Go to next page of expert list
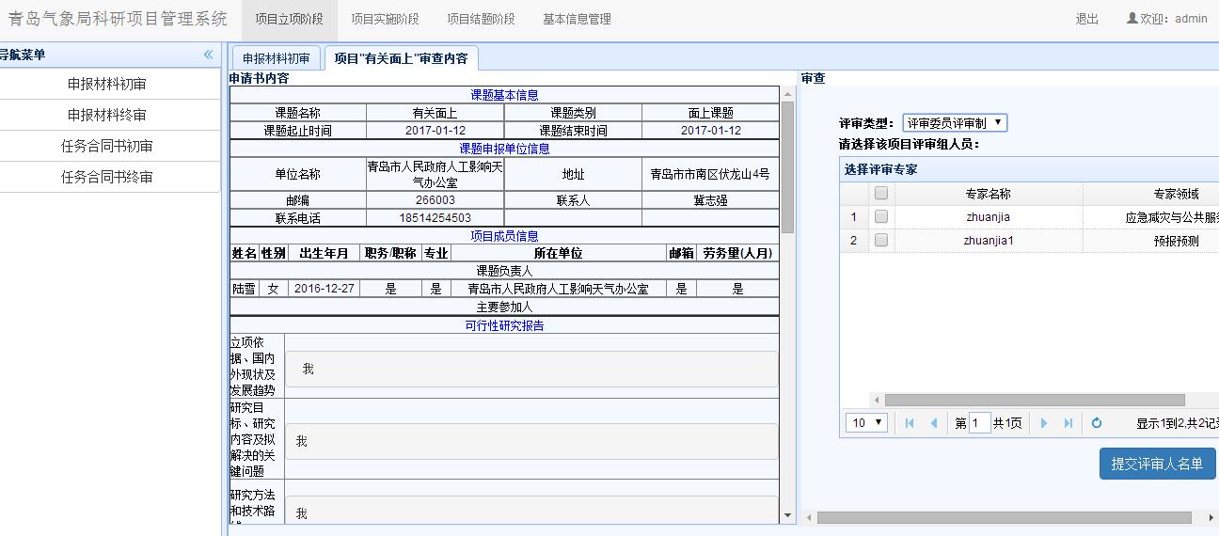 tap(1044, 423)
